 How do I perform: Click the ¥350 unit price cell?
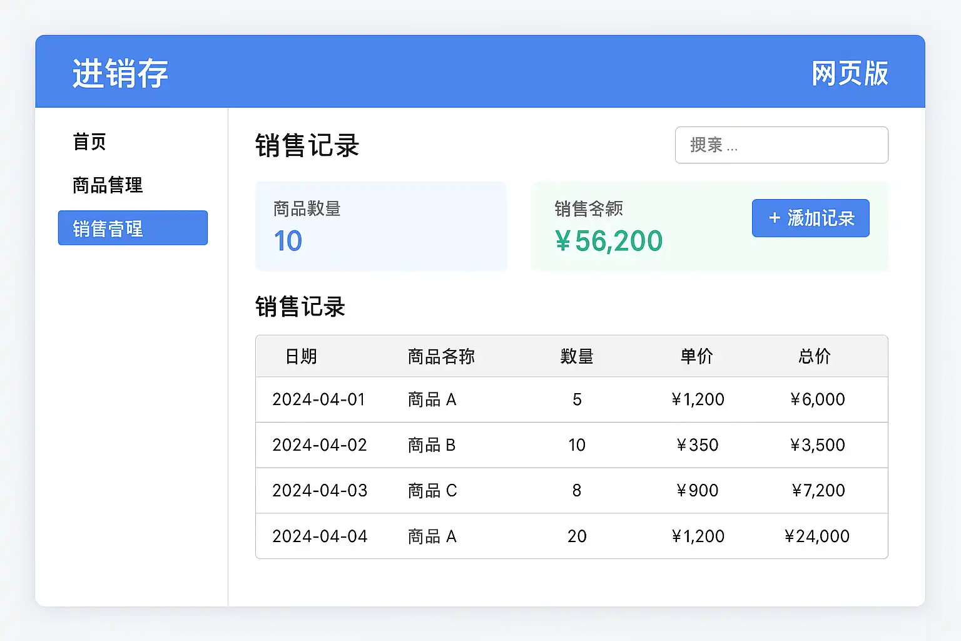pos(697,445)
